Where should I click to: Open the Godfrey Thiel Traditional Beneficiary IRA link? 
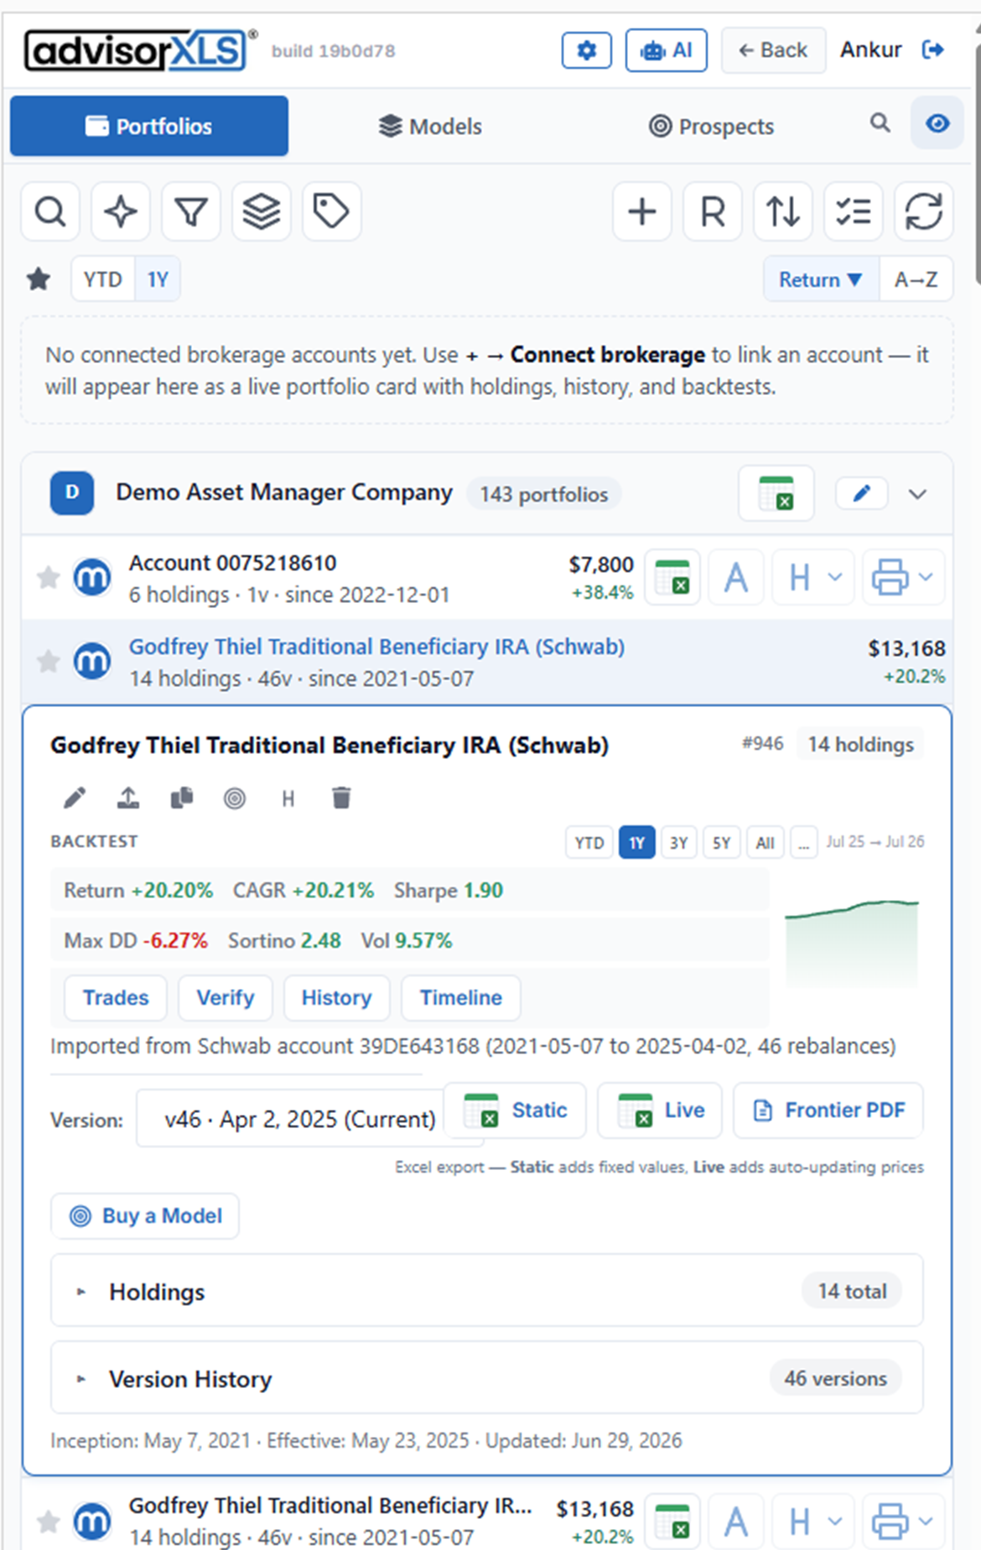coord(376,647)
